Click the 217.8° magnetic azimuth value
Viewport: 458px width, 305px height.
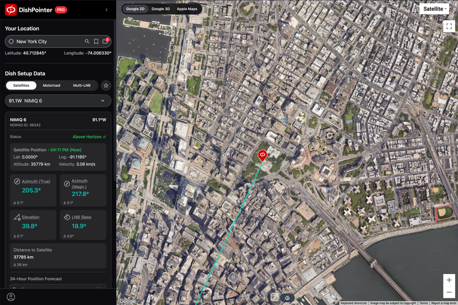[x=81, y=194]
